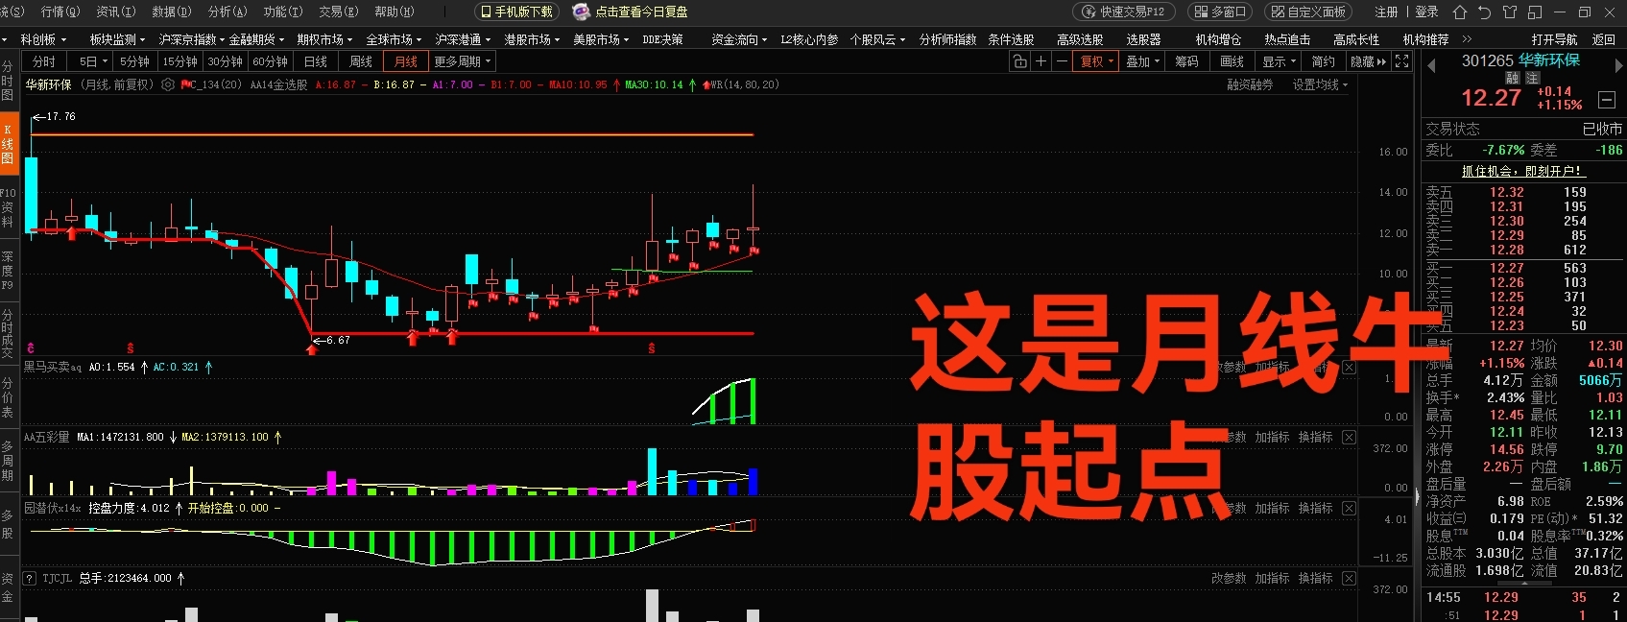Go to next stock with right arrow
1627x622 pixels.
click(1618, 65)
